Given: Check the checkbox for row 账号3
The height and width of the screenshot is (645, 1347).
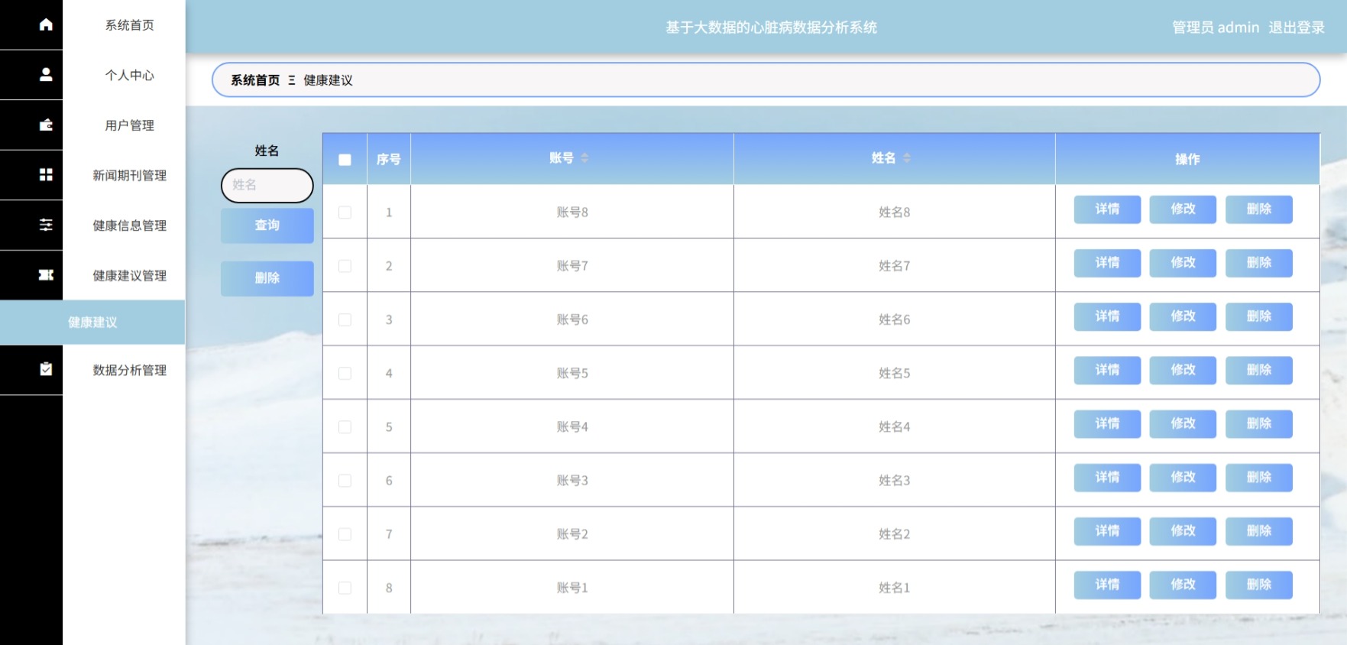Looking at the screenshot, I should [x=345, y=481].
